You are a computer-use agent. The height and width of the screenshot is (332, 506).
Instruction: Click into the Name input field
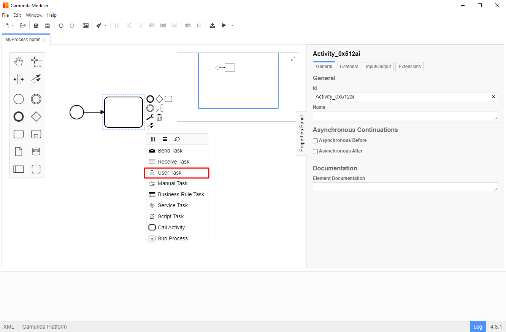coord(405,116)
